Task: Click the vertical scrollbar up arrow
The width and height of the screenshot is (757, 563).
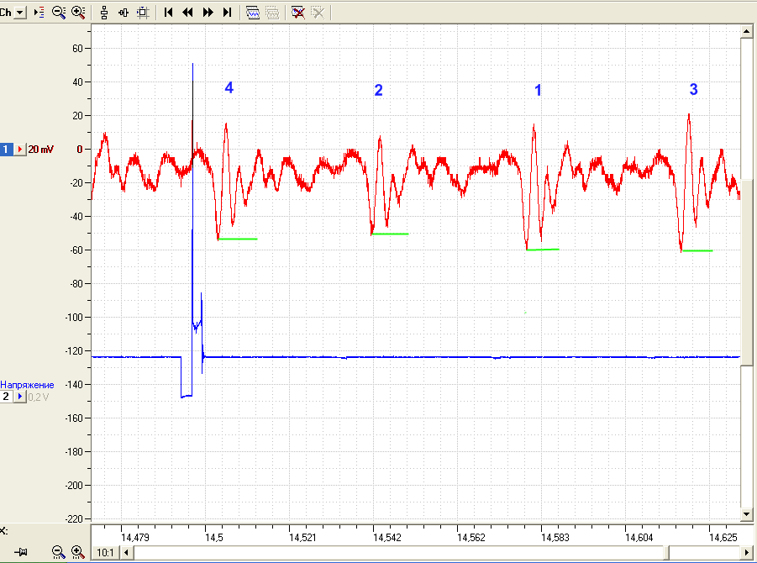Action: tap(746, 32)
